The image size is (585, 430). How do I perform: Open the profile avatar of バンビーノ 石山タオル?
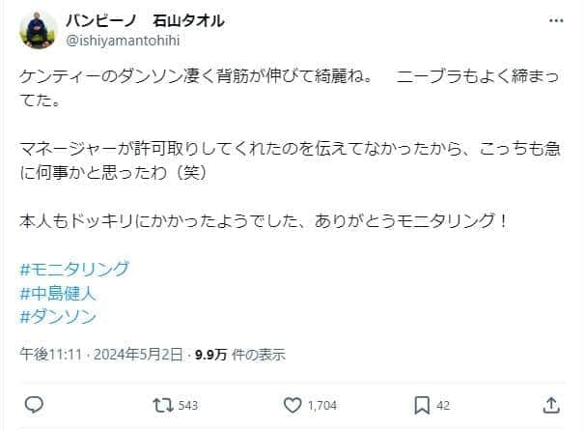click(x=38, y=30)
